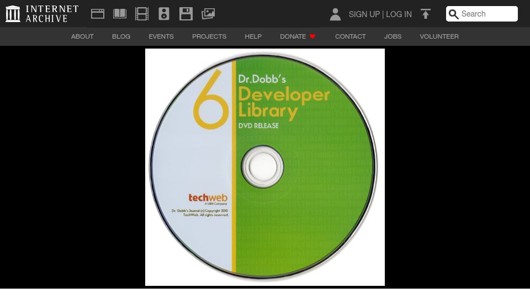Open the DONATE menu item
The width and height of the screenshot is (530, 298).
298,36
